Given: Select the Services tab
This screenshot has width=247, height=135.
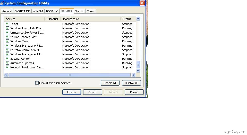Looking at the screenshot, I should (x=66, y=11).
